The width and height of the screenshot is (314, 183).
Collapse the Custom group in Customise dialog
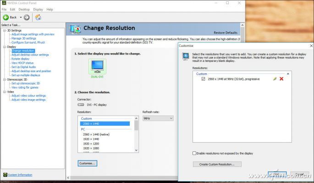pos(288,74)
